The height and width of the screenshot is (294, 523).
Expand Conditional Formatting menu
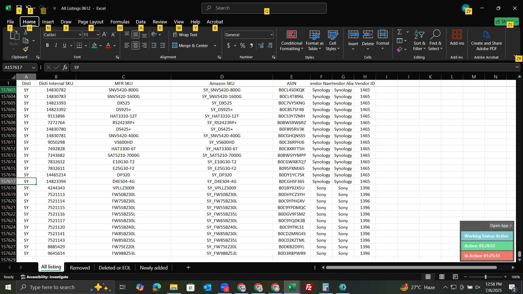click(x=291, y=40)
